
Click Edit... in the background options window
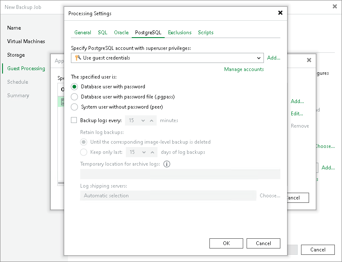tap(297, 114)
